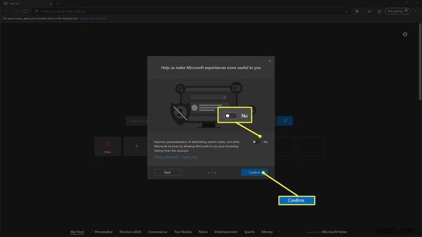Select the My Feed tab
The width and height of the screenshot is (422, 237).
(x=77, y=232)
